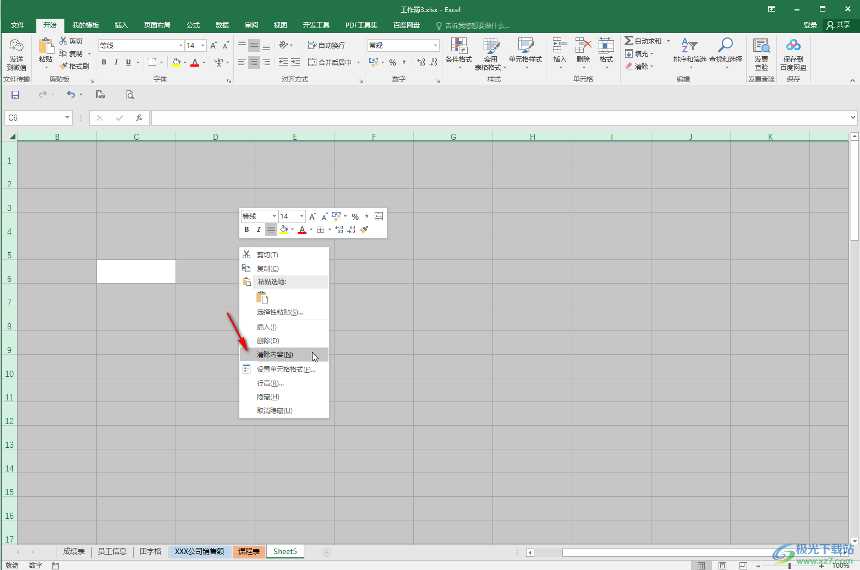Click the vertical scrollbar down arrow
Viewport: 860px width, 570px height.
pos(854,541)
